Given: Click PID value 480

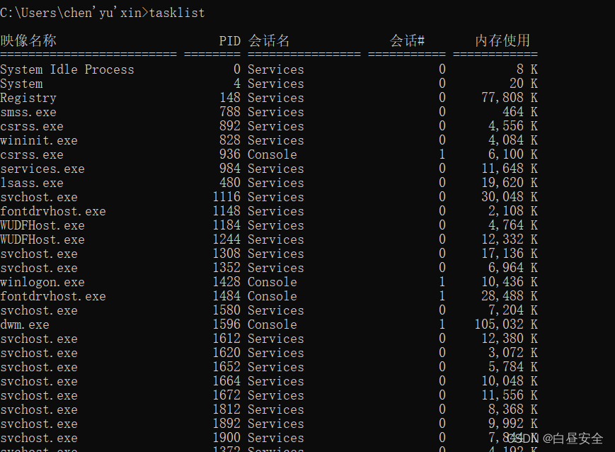Looking at the screenshot, I should click(230, 183).
